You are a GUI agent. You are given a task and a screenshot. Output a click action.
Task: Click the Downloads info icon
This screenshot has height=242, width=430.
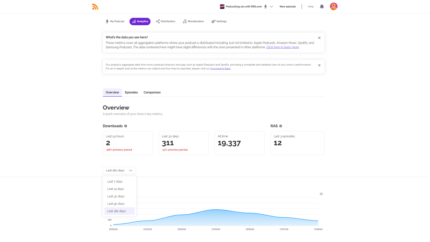coord(126,126)
